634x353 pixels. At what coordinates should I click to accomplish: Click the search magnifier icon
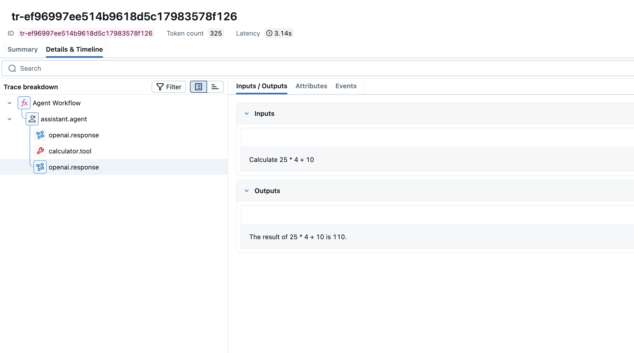click(x=12, y=68)
